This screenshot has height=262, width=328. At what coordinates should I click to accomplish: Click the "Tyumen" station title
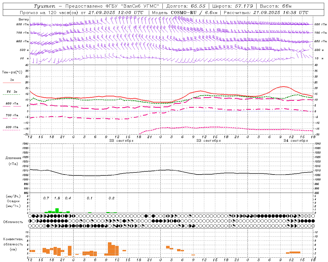(45, 6)
